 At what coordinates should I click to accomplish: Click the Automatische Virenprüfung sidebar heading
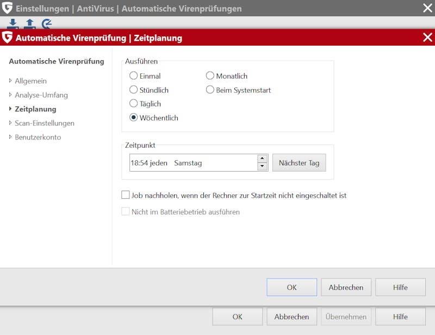(57, 61)
